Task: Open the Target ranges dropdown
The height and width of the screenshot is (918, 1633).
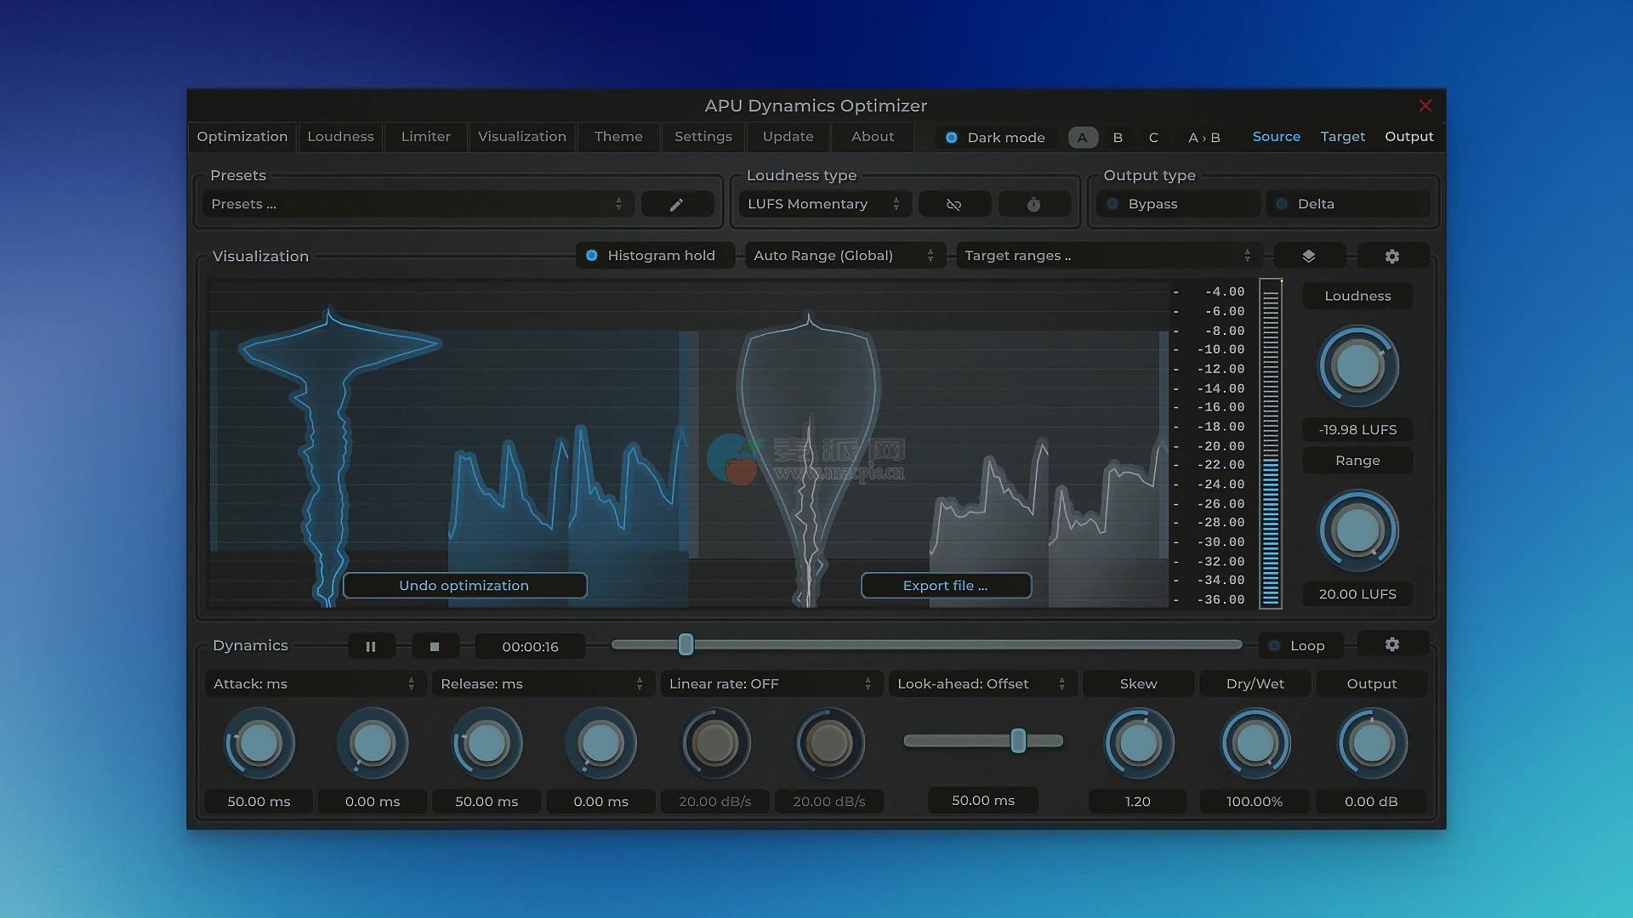Action: coord(1107,256)
